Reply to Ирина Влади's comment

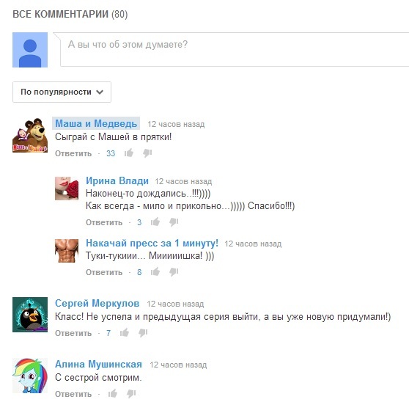[104, 222]
